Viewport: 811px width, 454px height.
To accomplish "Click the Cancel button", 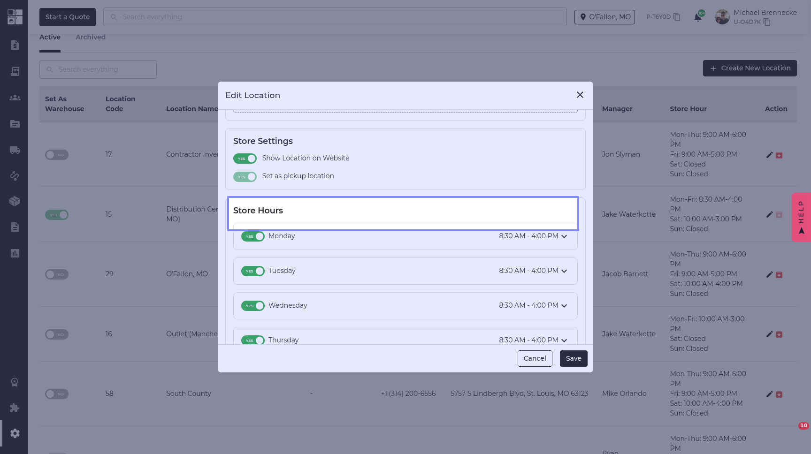I will pyautogui.click(x=535, y=358).
